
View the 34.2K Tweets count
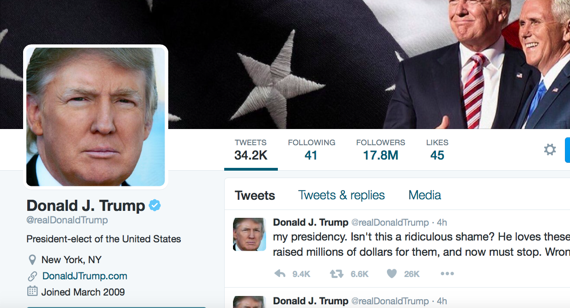coord(251,149)
